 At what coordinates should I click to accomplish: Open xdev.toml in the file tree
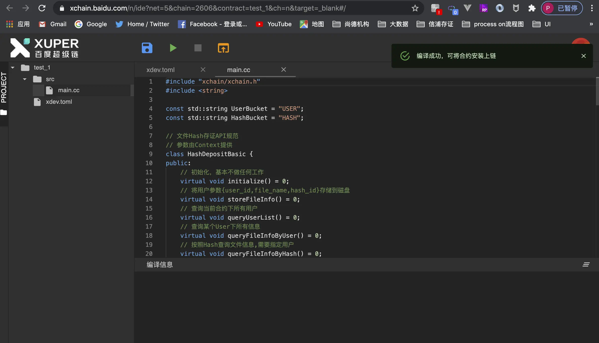pyautogui.click(x=59, y=102)
